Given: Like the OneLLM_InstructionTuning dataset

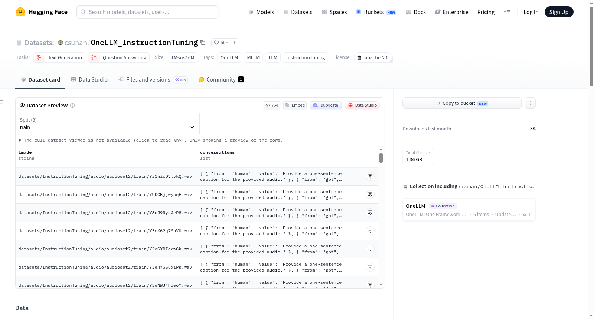Looking at the screenshot, I should pos(221,43).
